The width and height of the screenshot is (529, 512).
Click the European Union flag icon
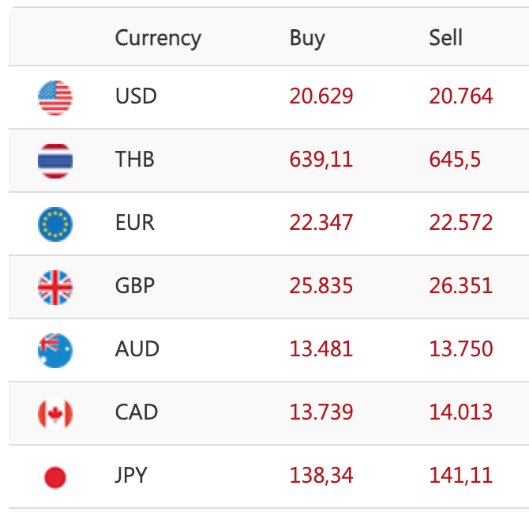pos(55,224)
